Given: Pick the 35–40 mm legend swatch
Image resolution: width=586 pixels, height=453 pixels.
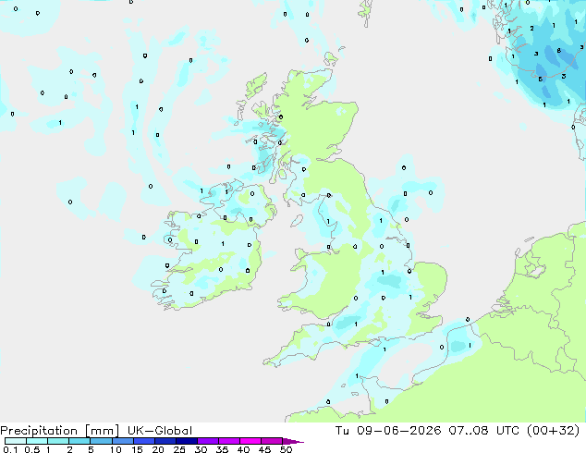Looking at the screenshot, I should click(229, 441).
